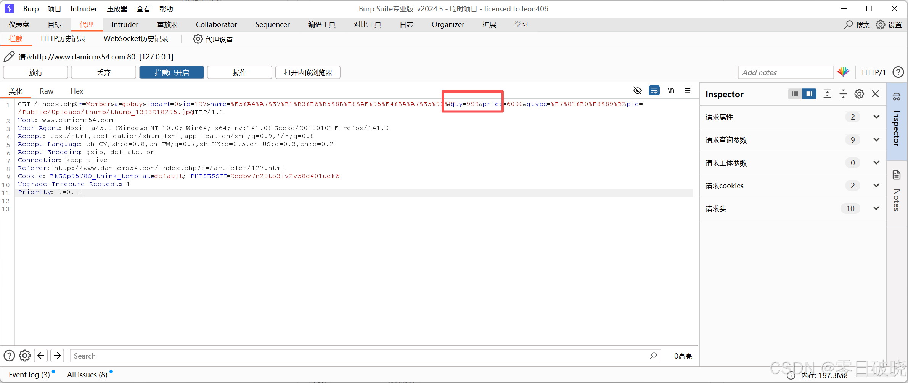Open the 查看 menu
The width and height of the screenshot is (908, 383).
[143, 9]
